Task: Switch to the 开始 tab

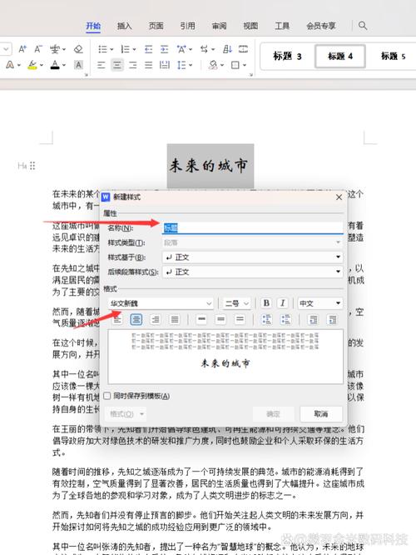Action: click(x=93, y=26)
